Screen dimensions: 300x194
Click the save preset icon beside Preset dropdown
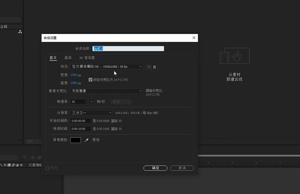(149, 67)
